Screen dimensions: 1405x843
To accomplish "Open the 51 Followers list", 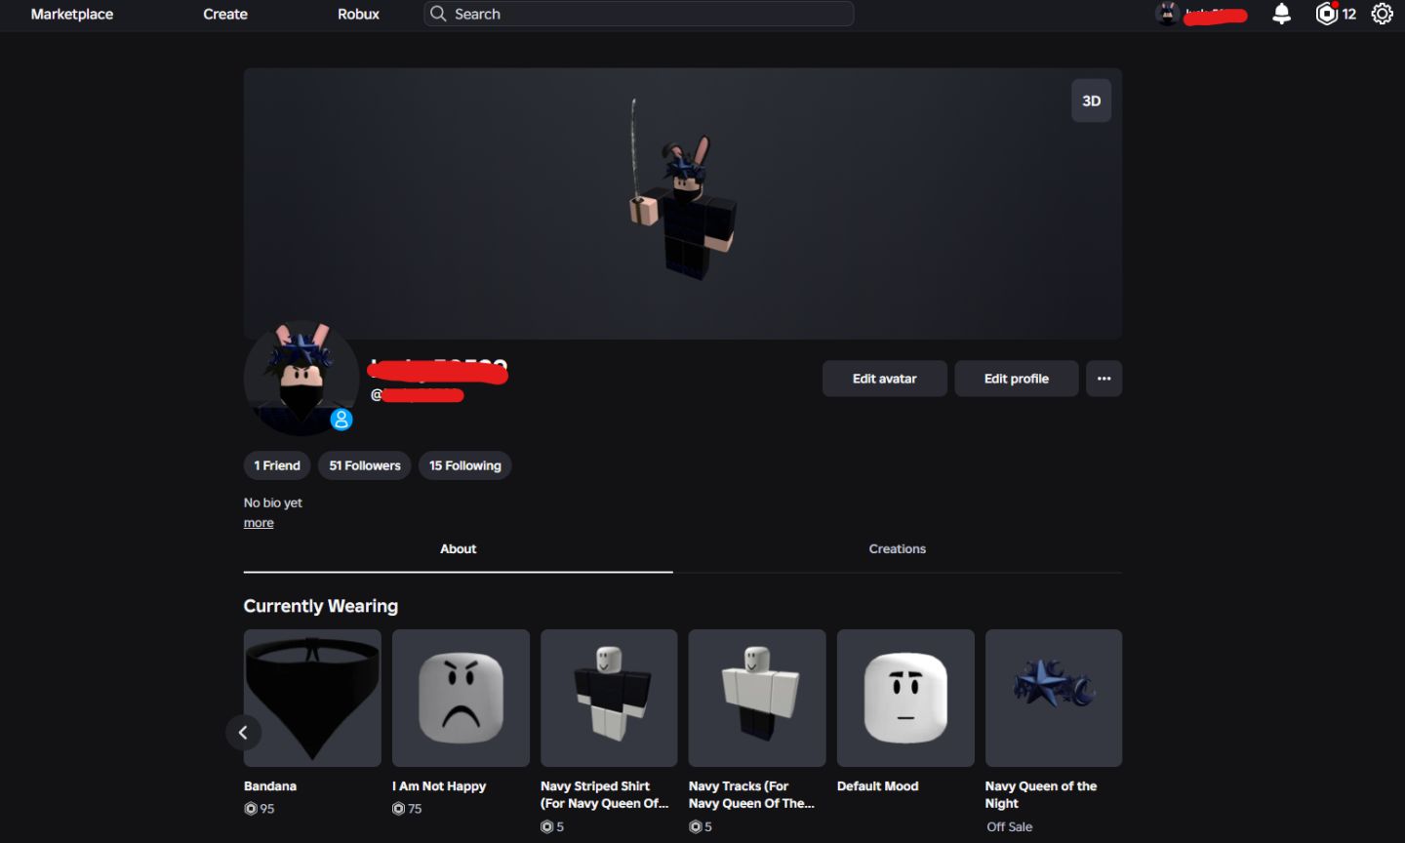I will (365, 465).
